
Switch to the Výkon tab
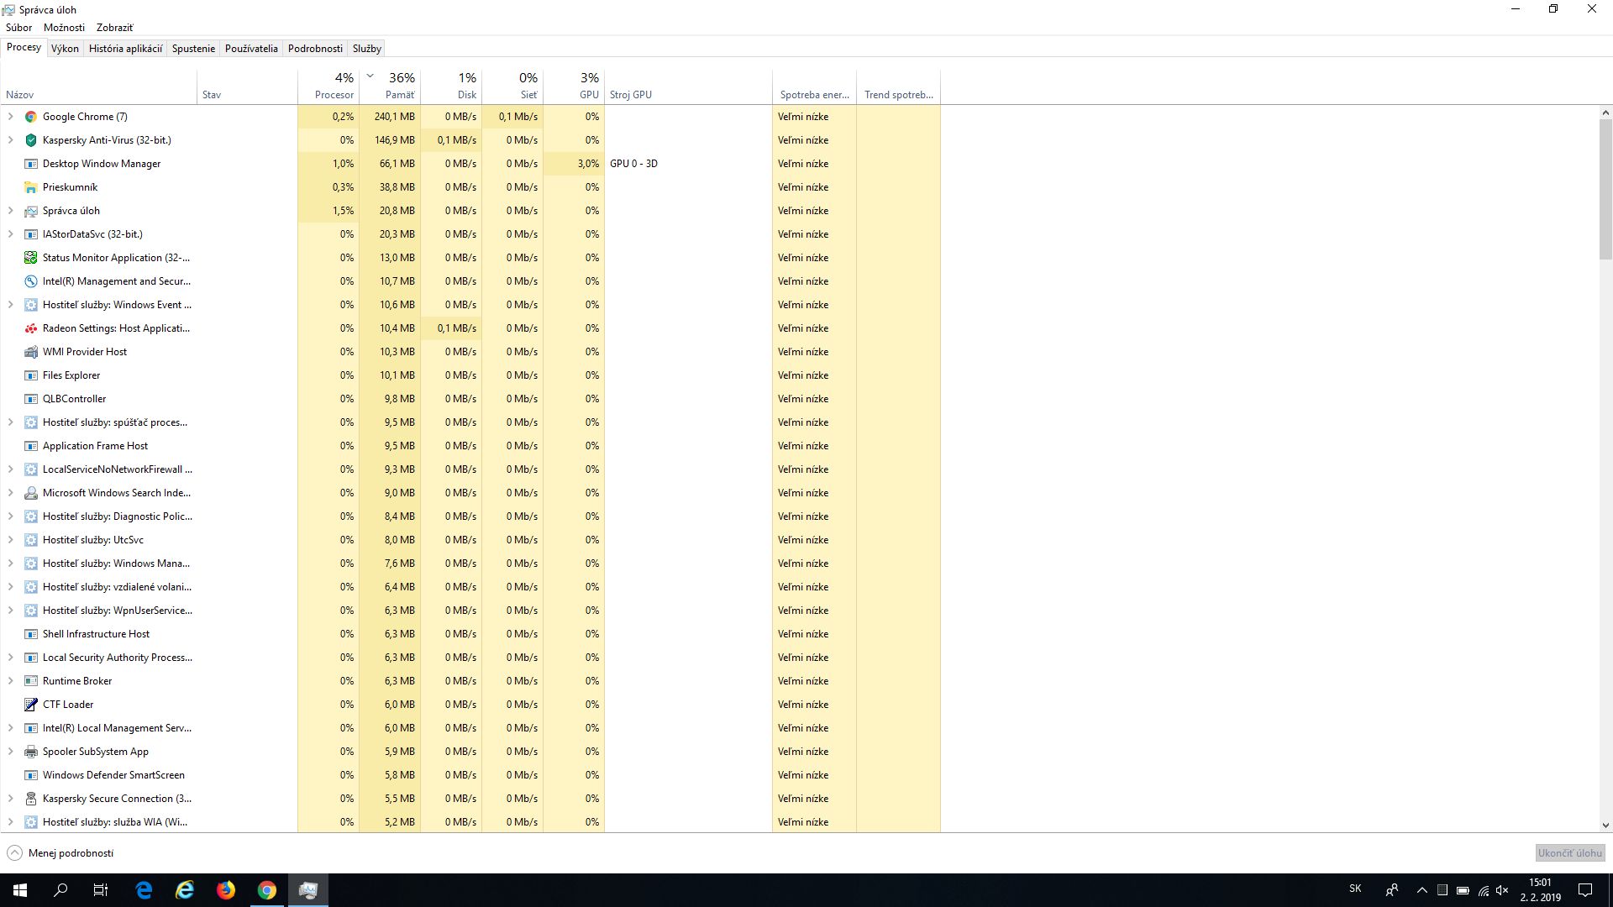[65, 49]
